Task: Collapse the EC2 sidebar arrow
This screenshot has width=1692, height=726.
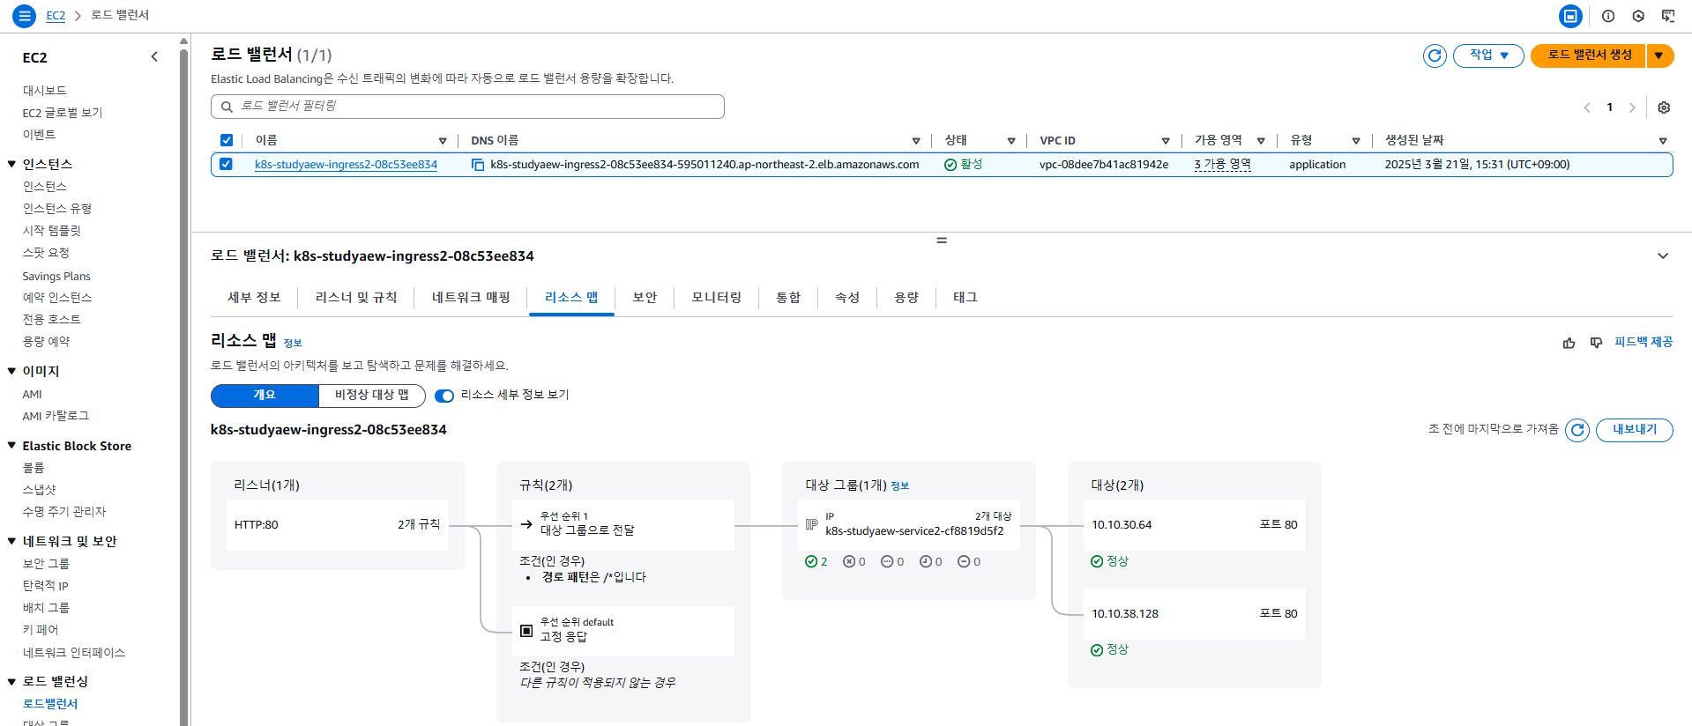Action: (x=154, y=56)
